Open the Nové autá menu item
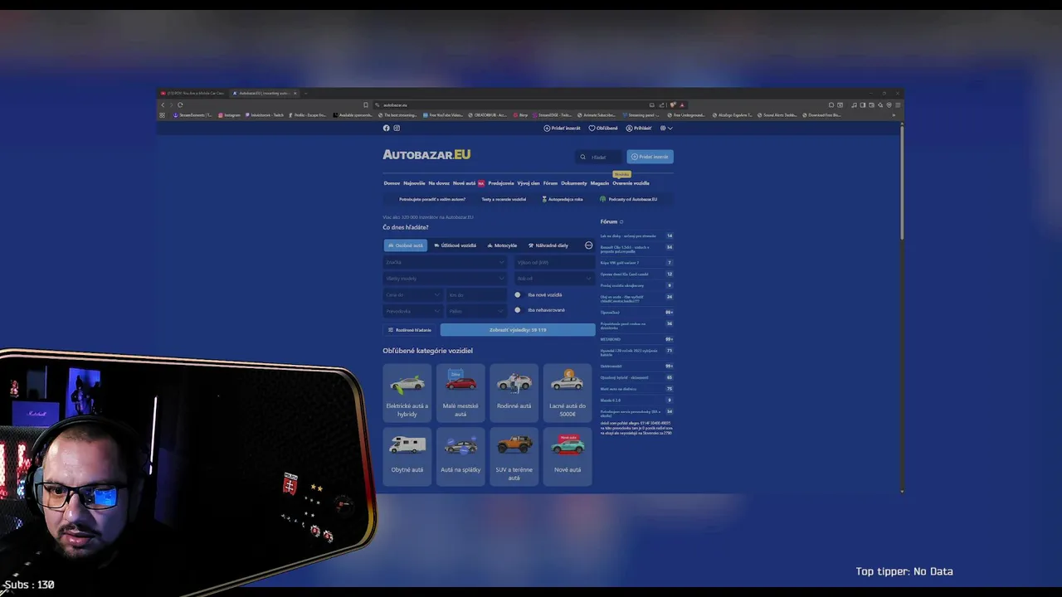The width and height of the screenshot is (1062, 597). coord(464,183)
